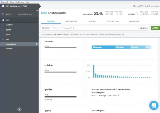Expand the grades field nested details
160x113 pixels.
(43, 90)
